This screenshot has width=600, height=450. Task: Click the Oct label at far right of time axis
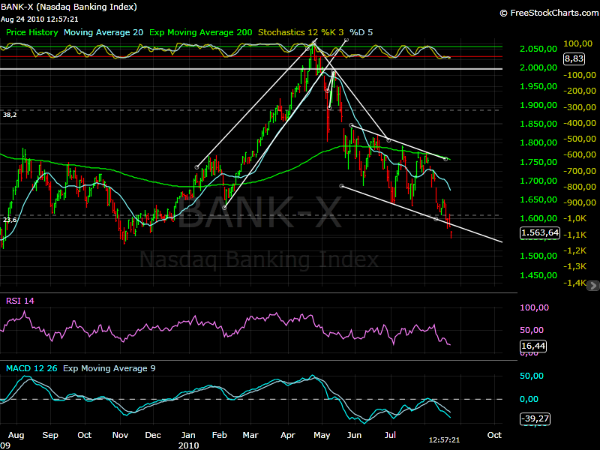click(x=494, y=436)
